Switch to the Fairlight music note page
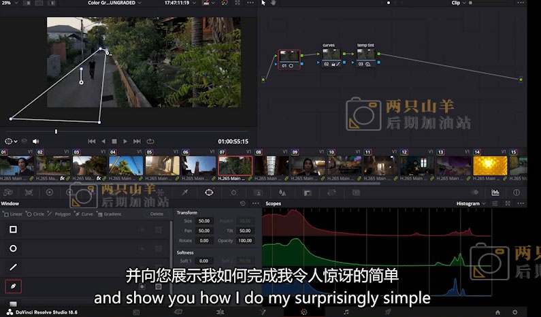Viewport: 541px width, 317px height. pos(346,312)
